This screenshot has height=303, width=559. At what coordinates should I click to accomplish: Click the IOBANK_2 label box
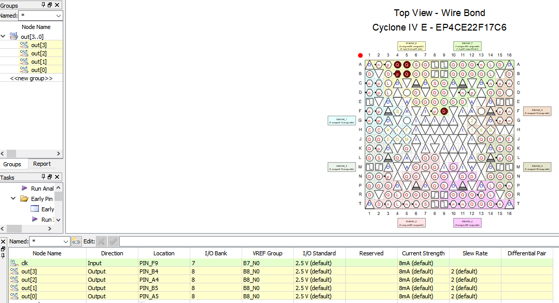342,167
